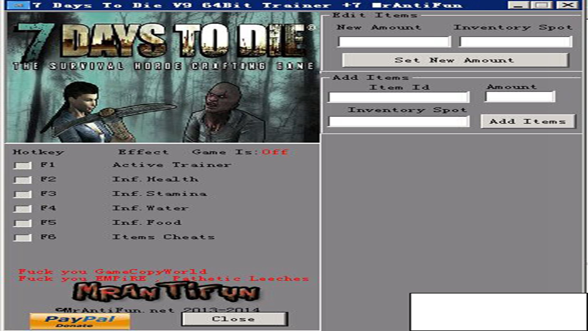Click the PayPal Donate button

click(80, 321)
